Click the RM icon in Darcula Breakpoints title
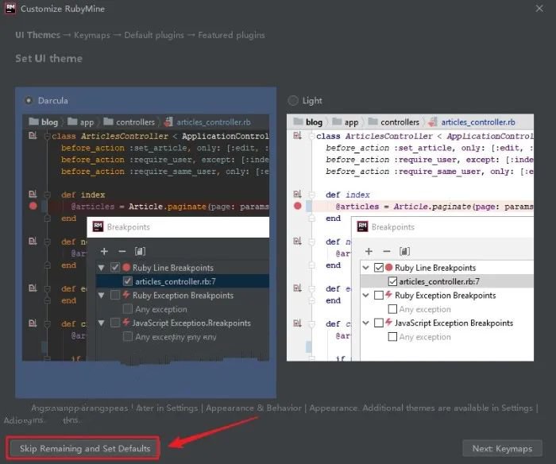Screen dimensions: 556x464 coord(98,226)
